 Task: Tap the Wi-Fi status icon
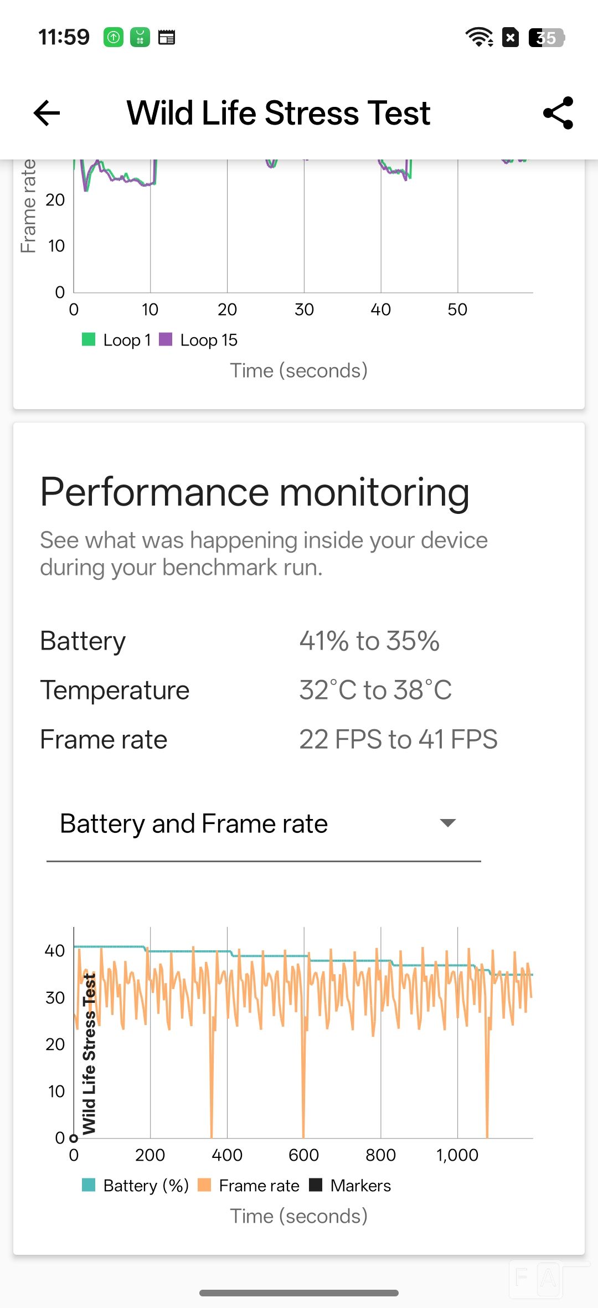(479, 38)
